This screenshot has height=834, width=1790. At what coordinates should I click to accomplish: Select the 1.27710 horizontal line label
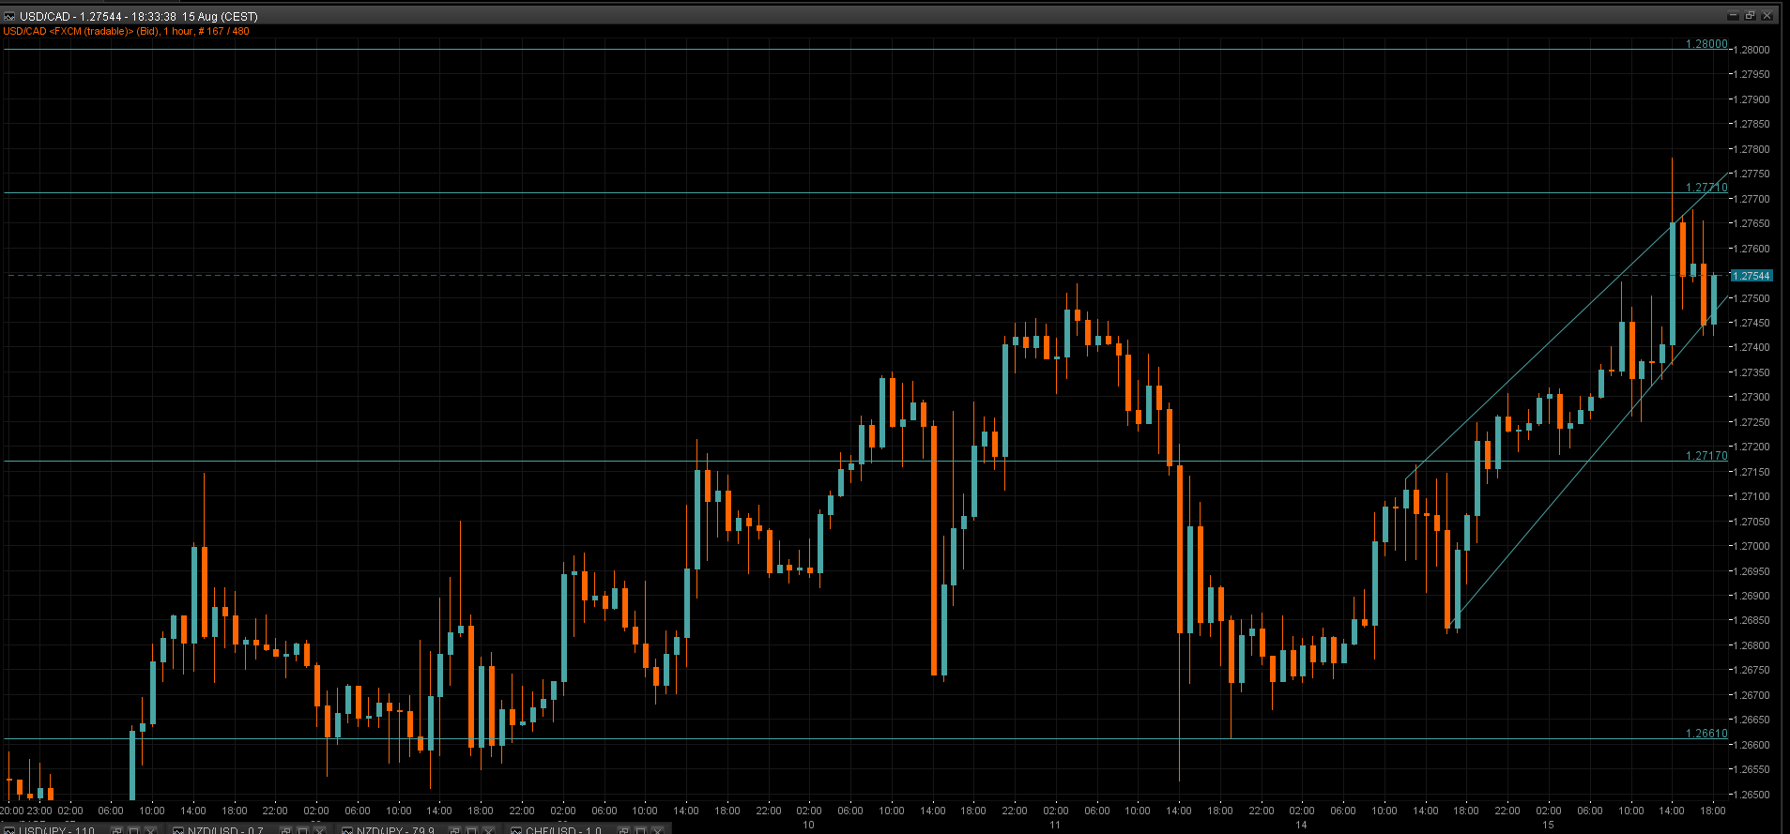click(x=1706, y=188)
